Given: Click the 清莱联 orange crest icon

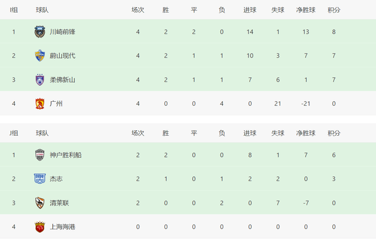Looking at the screenshot, I should coord(40,203).
